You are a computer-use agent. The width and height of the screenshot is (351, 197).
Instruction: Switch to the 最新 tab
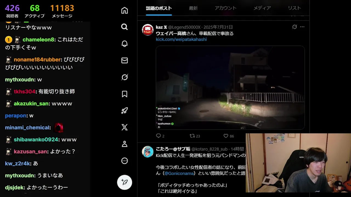193,8
